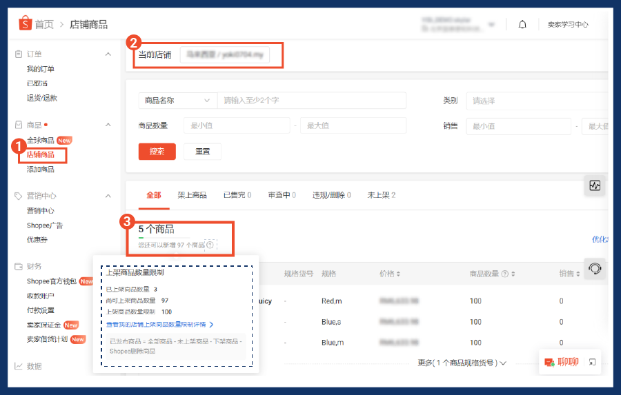Open 添加商品 in sidebar
This screenshot has width=621, height=395.
(x=41, y=170)
